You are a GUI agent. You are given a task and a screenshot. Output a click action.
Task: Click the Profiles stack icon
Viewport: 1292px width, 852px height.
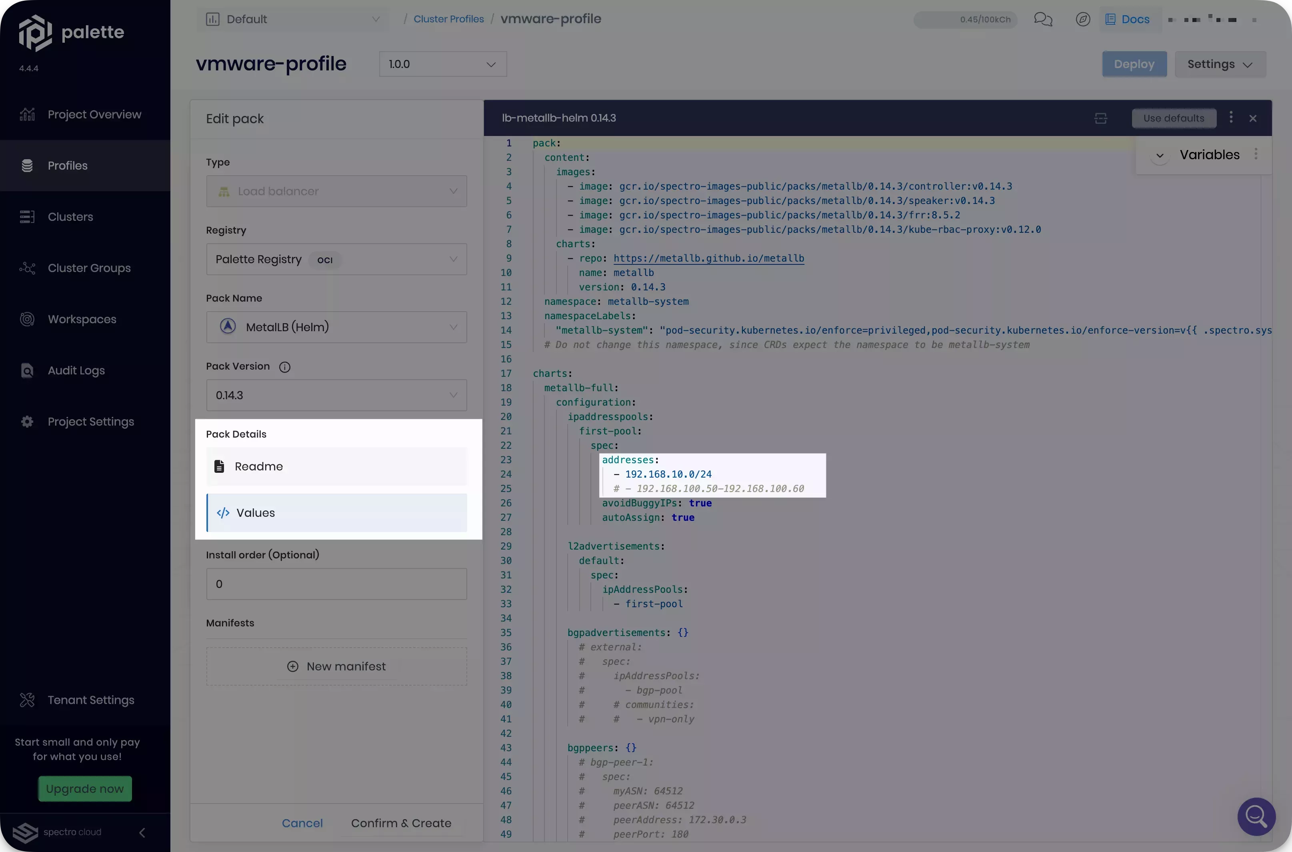pyautogui.click(x=27, y=166)
